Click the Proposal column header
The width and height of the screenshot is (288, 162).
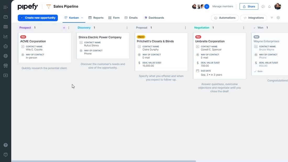click(142, 28)
